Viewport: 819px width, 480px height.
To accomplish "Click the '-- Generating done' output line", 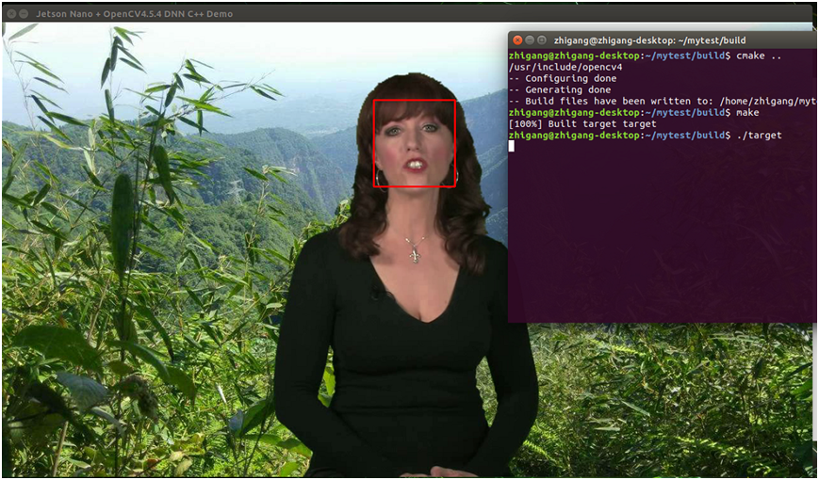I will point(560,90).
